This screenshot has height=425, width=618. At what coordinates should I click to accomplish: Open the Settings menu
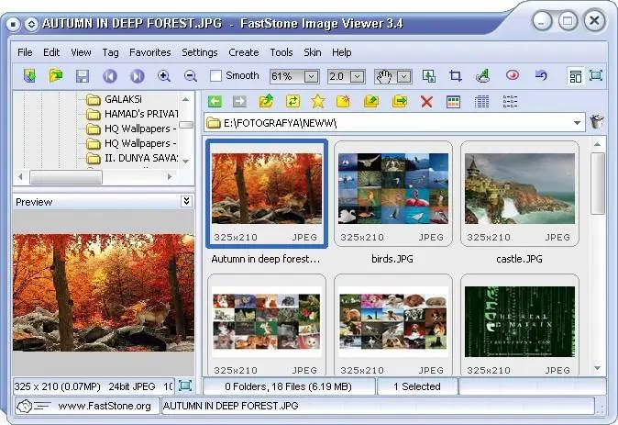pyautogui.click(x=200, y=52)
